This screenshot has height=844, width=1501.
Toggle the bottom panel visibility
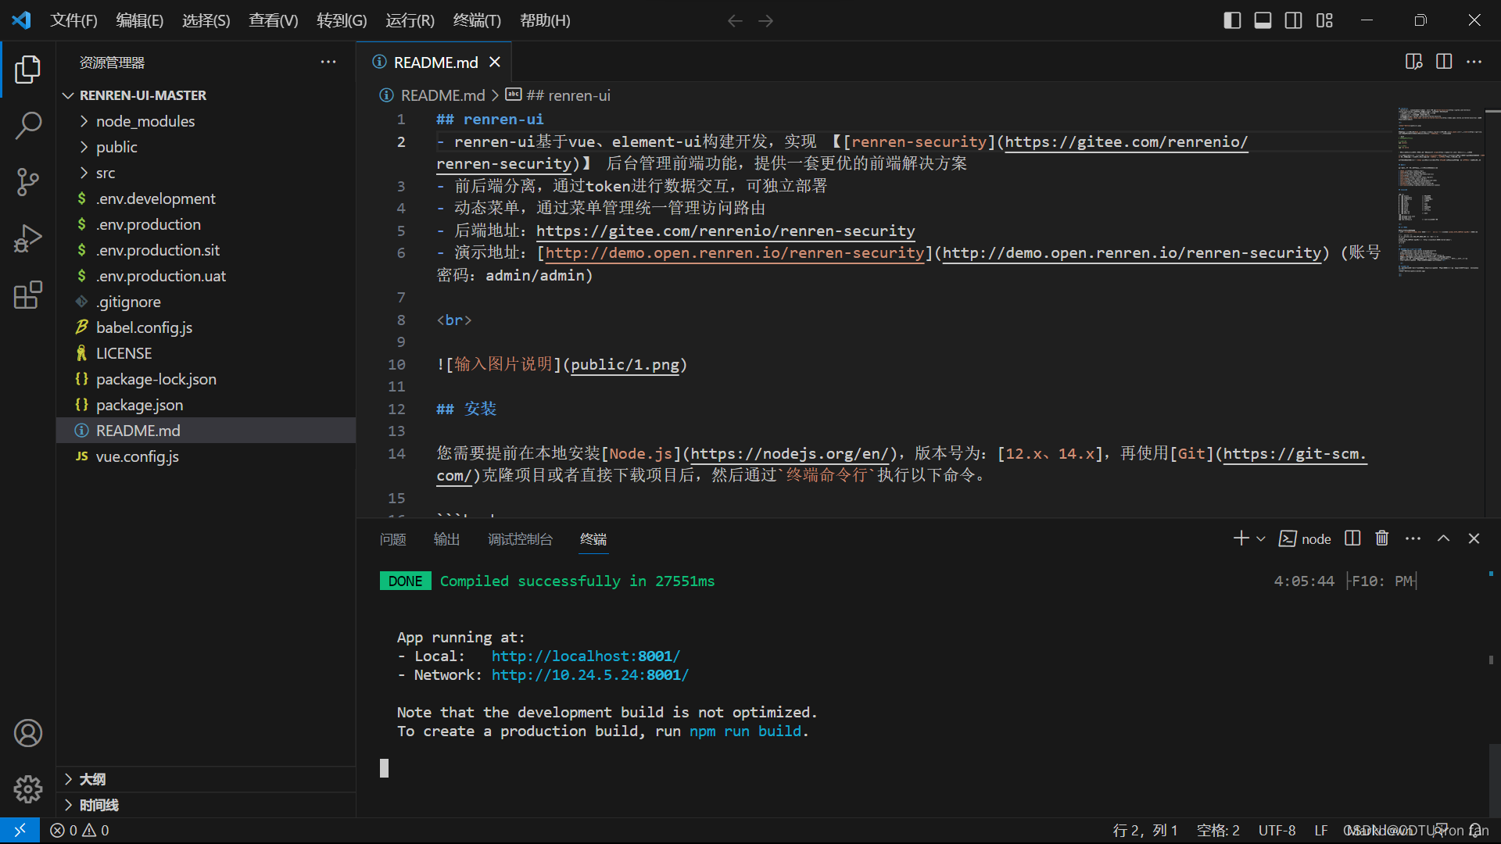[x=1263, y=20]
